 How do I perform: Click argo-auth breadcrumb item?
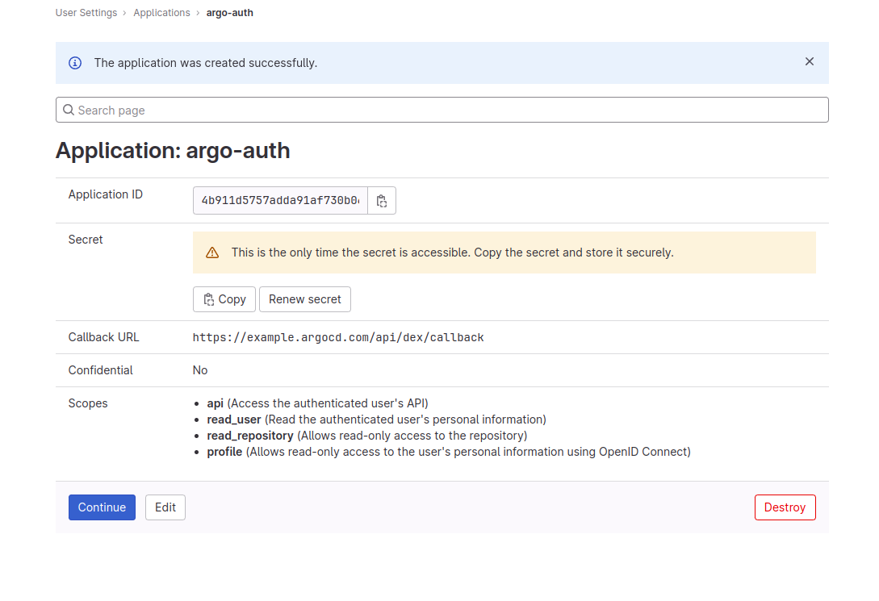point(230,12)
